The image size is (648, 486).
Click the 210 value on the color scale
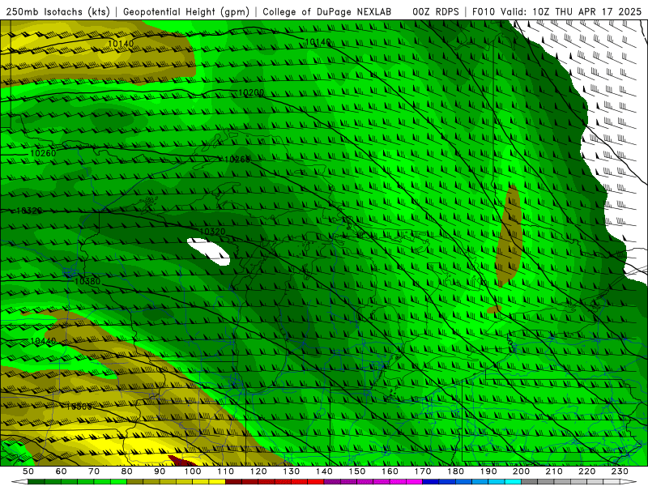(x=554, y=471)
